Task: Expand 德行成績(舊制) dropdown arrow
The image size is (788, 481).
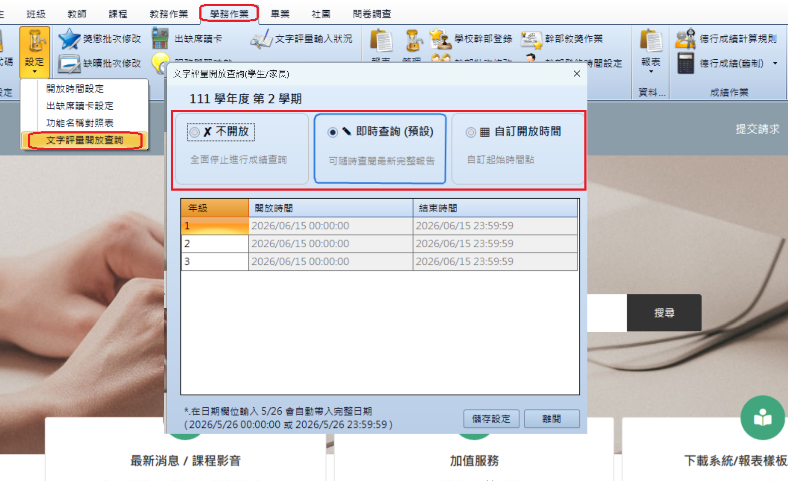Action: 775,64
